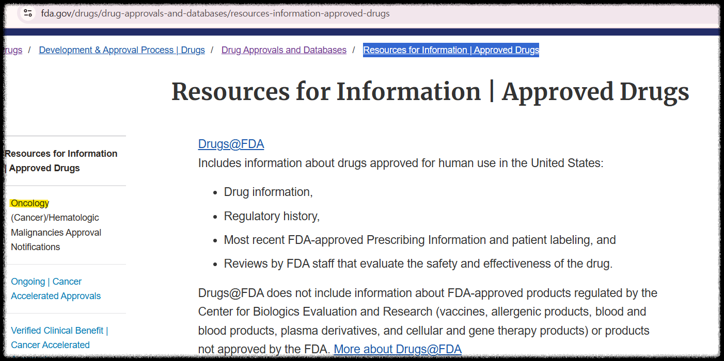Click the 'Reviews by FDA staff' bullet
The width and height of the screenshot is (724, 361).
coord(418,264)
